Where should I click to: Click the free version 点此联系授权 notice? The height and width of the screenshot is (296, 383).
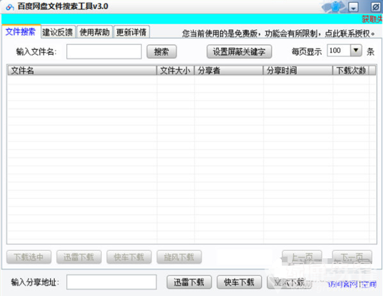pos(278,34)
